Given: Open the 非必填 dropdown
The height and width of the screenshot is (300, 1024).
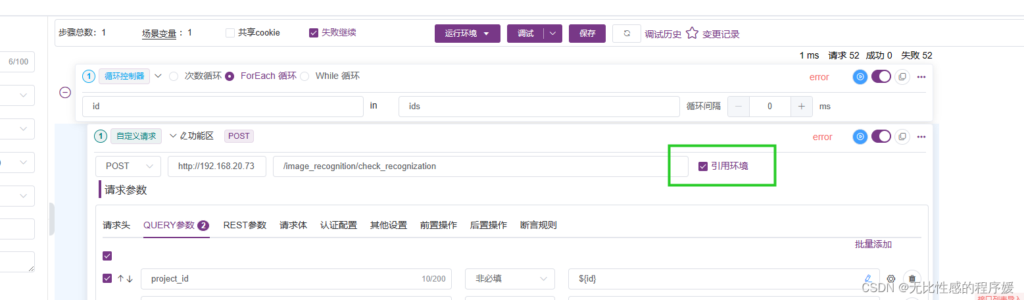Looking at the screenshot, I should coord(510,279).
